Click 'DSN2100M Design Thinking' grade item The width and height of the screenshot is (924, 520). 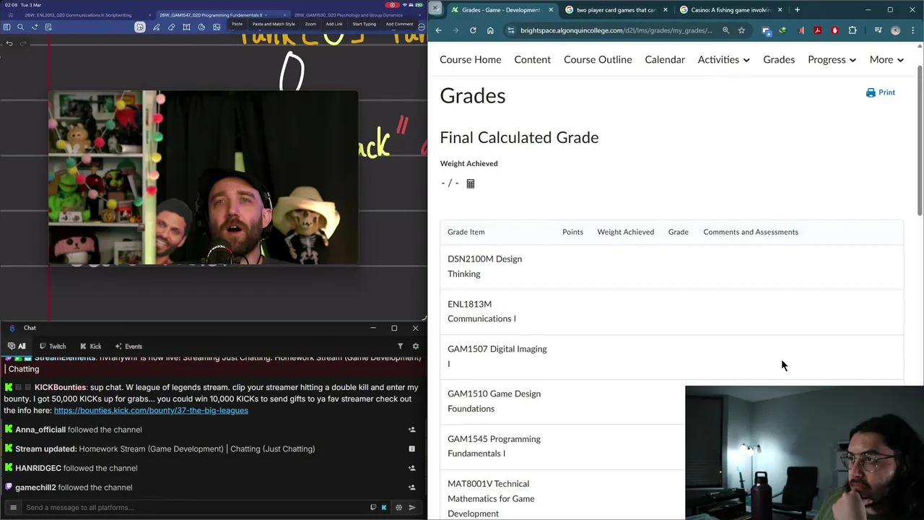click(x=484, y=266)
